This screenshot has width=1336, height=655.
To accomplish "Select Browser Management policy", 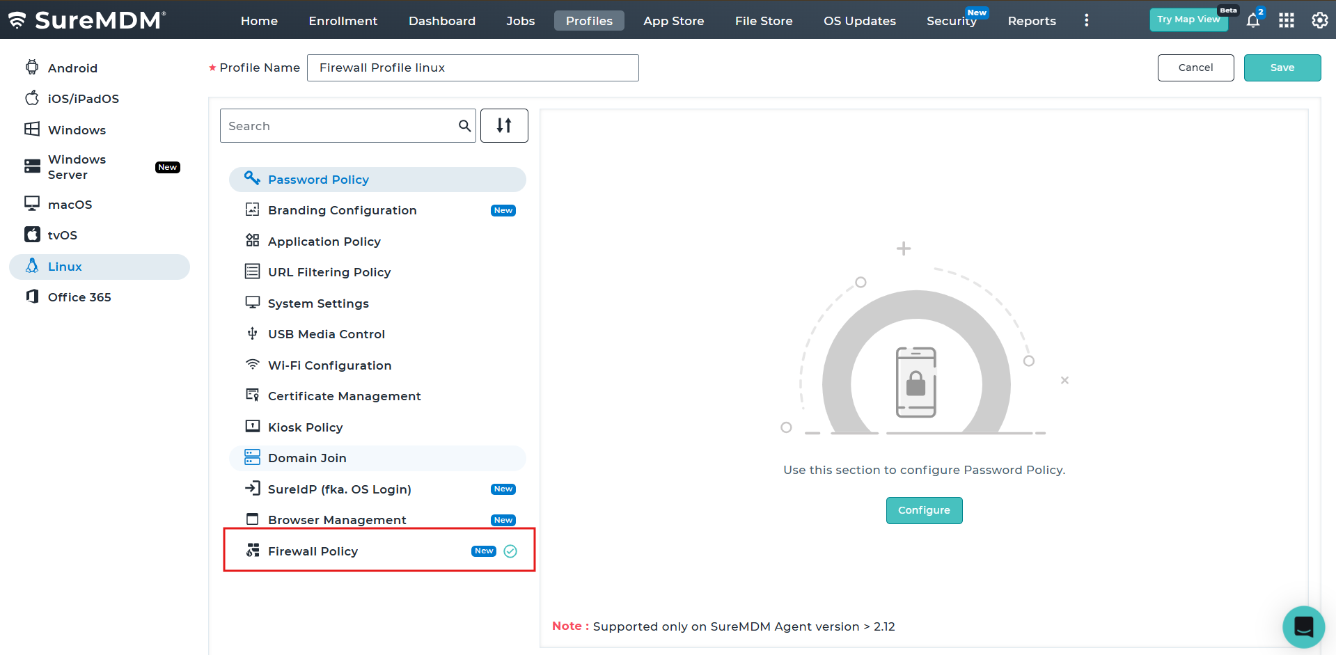I will pyautogui.click(x=377, y=520).
